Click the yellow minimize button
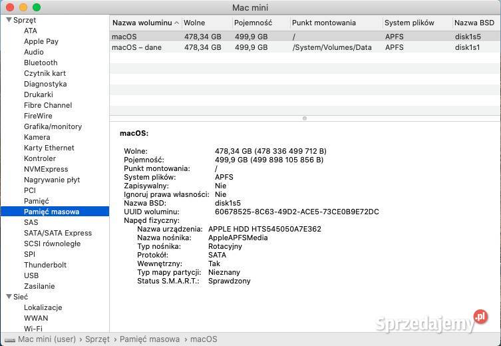The height and width of the screenshot is (346, 501). tap(23, 7)
